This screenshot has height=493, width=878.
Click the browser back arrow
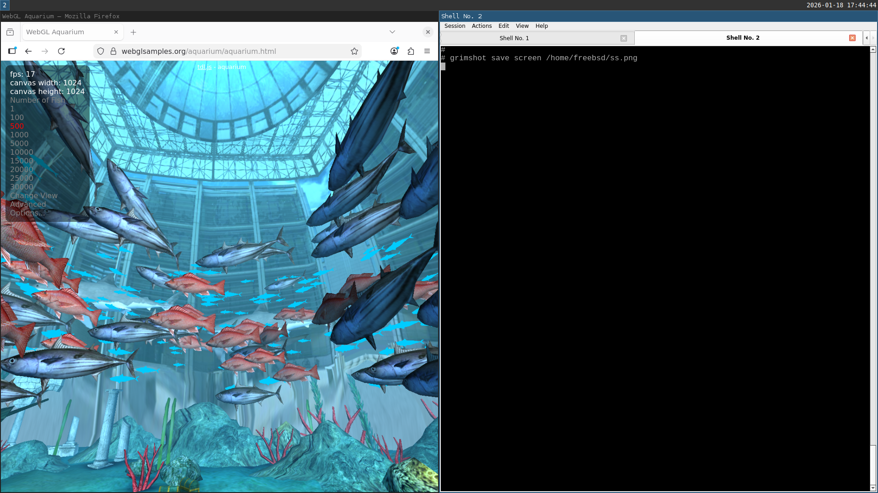[28, 51]
